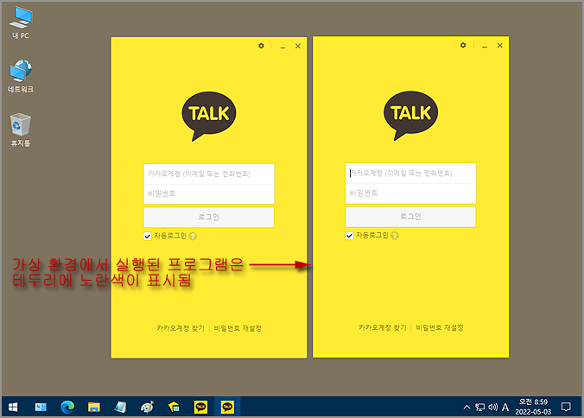This screenshot has width=584, height=418.
Task: Close the right KakaoTalk window
Action: click(x=500, y=46)
